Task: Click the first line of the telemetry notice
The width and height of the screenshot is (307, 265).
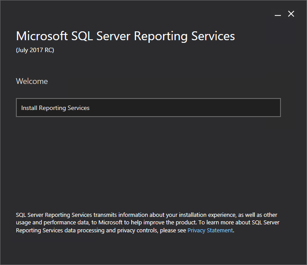Action: [x=146, y=215]
